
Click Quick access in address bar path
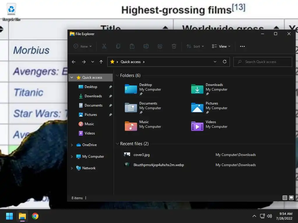point(131,62)
